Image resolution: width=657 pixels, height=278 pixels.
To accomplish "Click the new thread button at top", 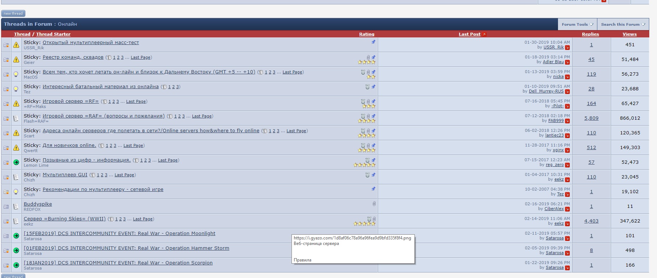I will [13, 14].
